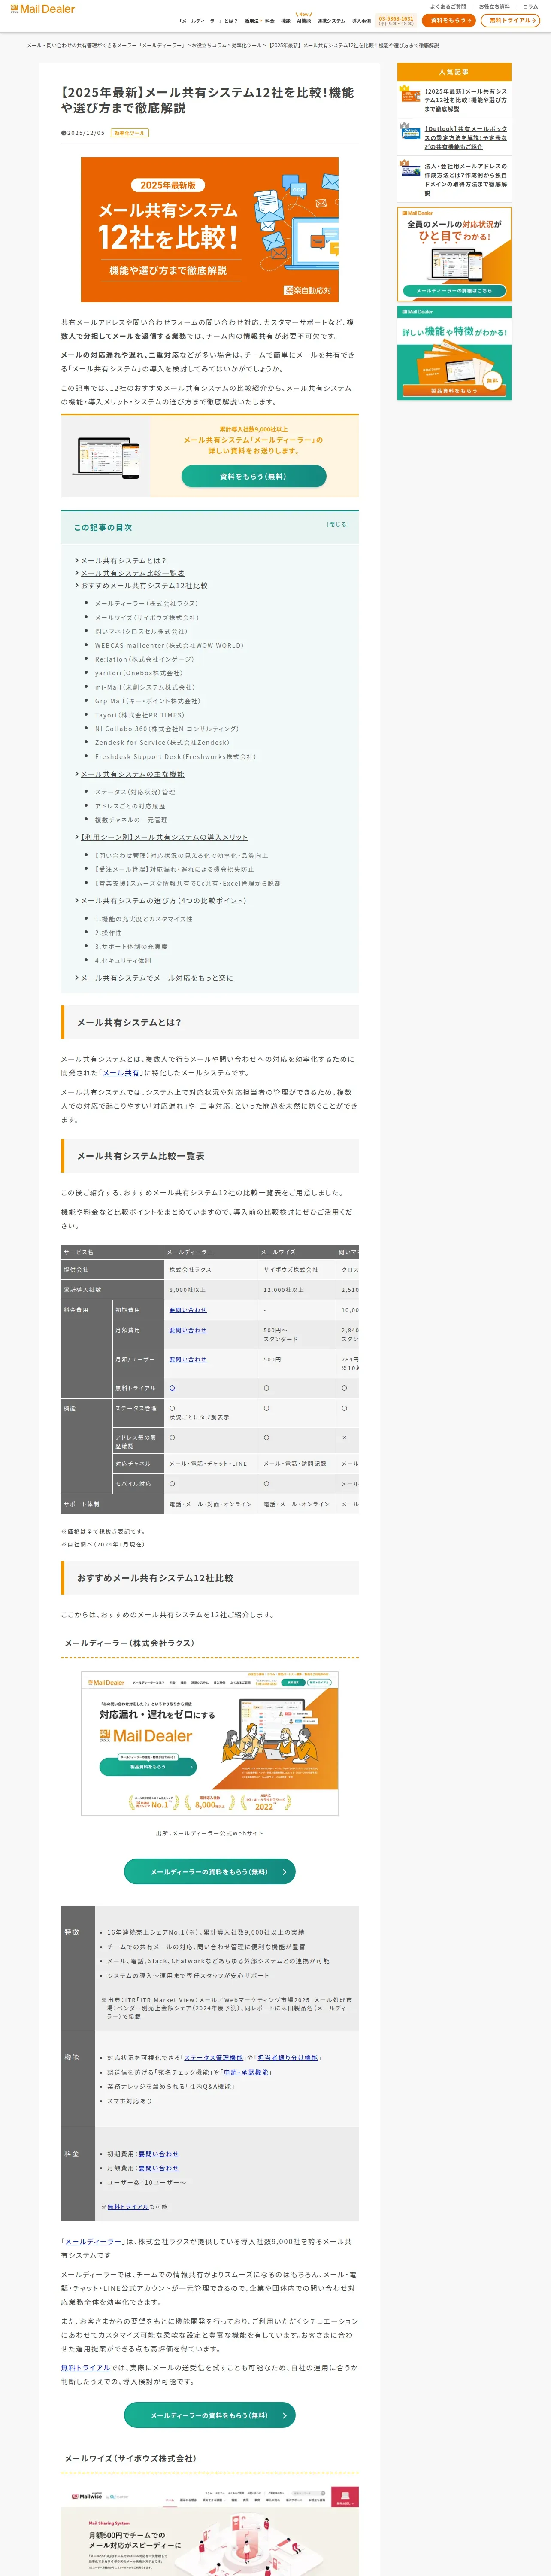Click the ステータス管理機能 link in 機能 row
Viewport: 551px width, 2576px height.
coord(214,2057)
